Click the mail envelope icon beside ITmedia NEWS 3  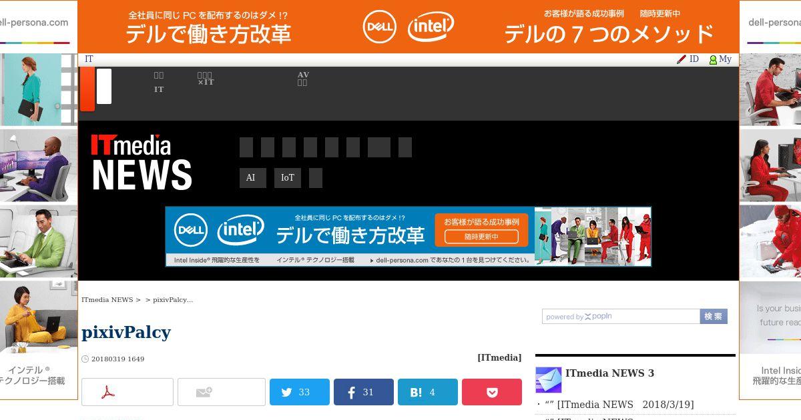click(x=548, y=380)
